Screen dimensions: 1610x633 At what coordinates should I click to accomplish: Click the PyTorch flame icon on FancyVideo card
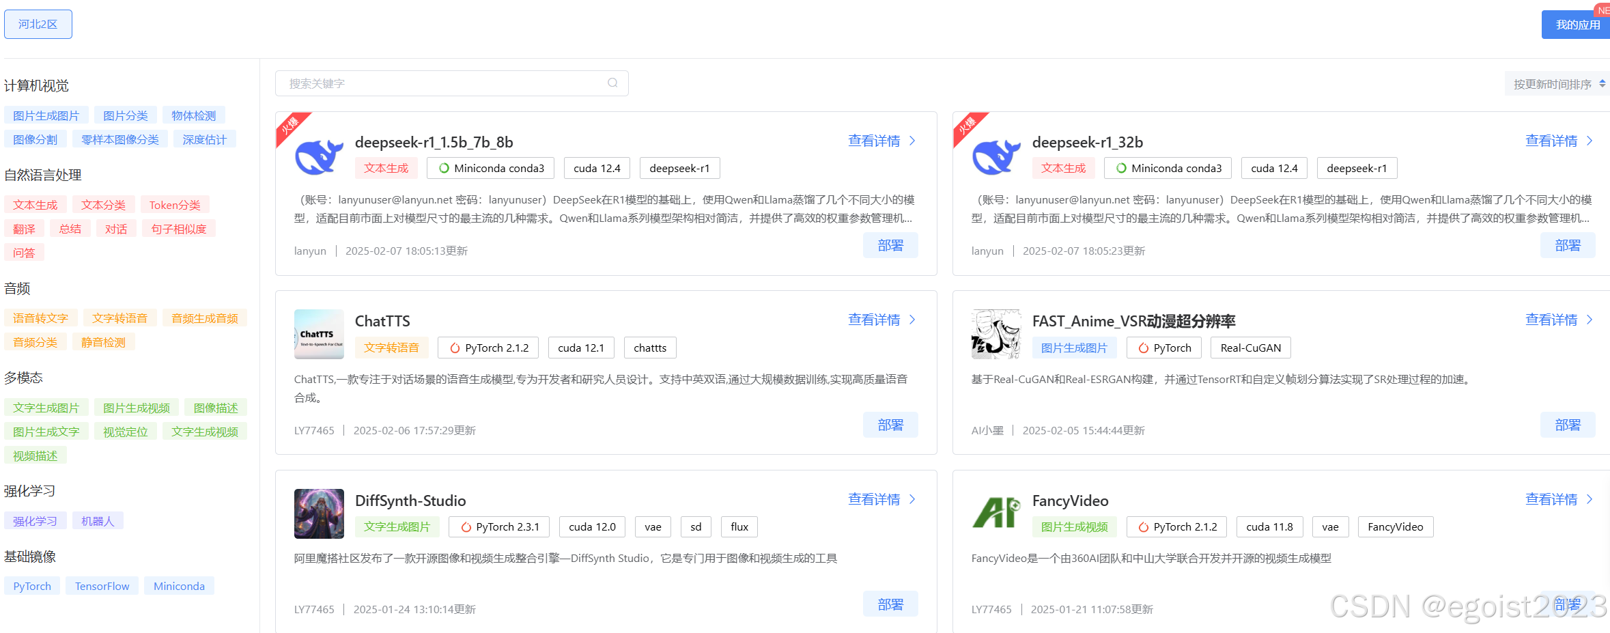[1144, 526]
